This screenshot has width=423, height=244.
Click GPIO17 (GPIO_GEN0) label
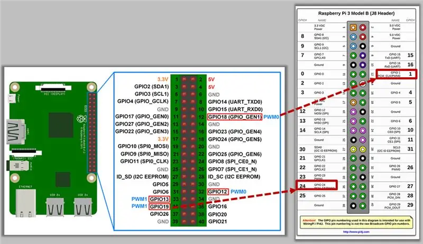pos(142,116)
